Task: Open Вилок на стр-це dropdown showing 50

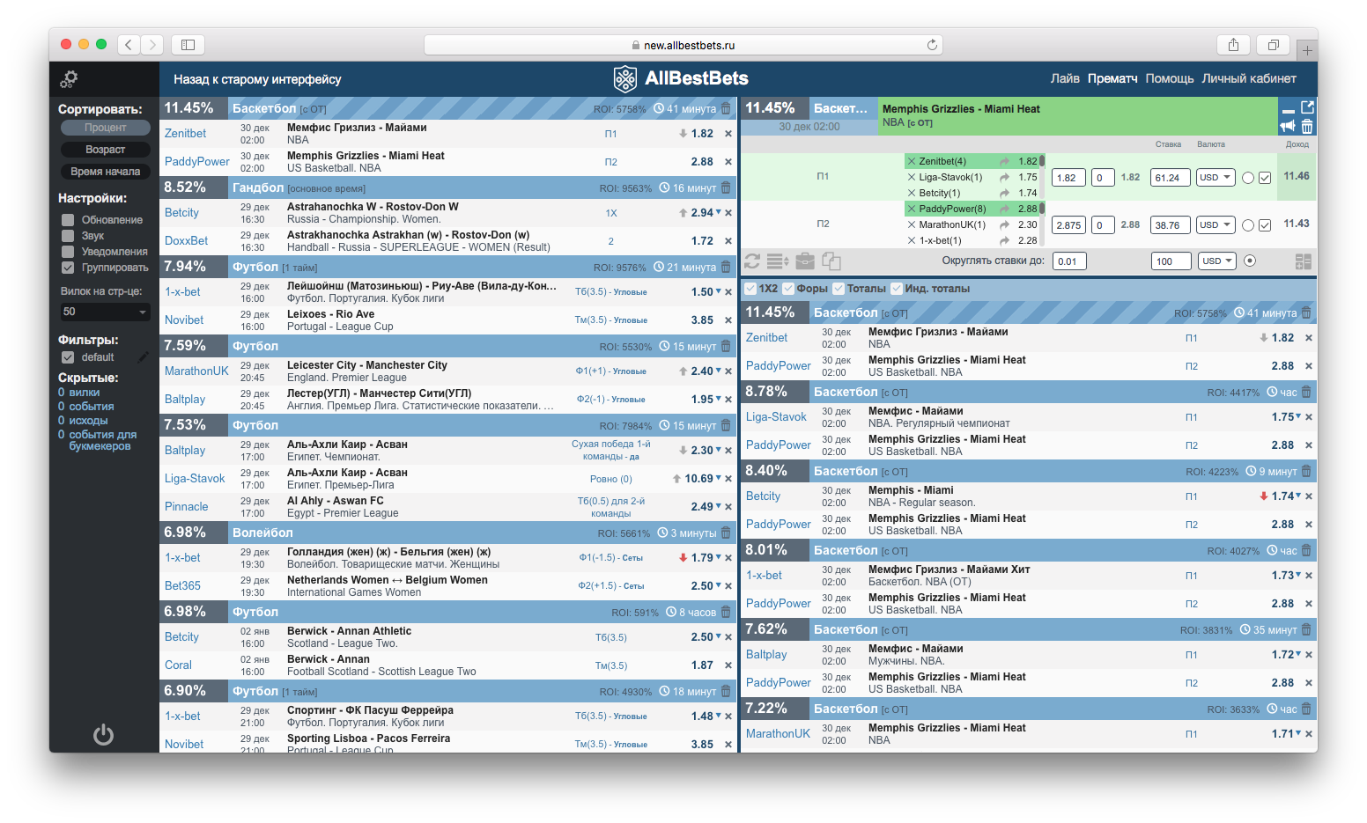Action: pos(105,312)
